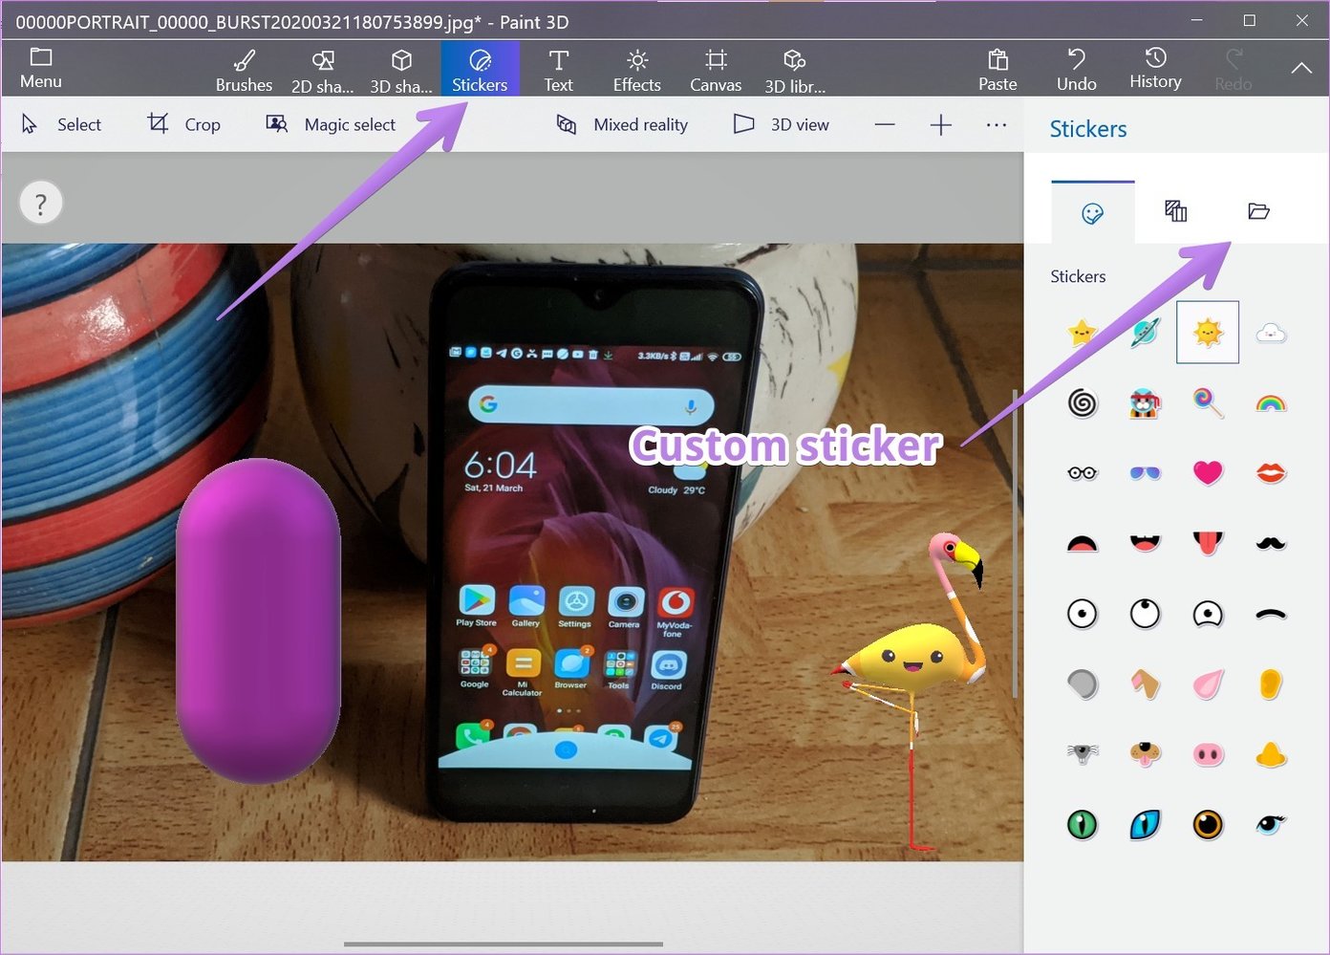Viewport: 1330px width, 955px height.
Task: Collapse the ribbon using the chevron
Action: [x=1300, y=69]
